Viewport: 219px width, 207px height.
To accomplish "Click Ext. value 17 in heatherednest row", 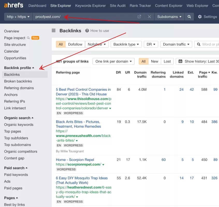I will pyautogui.click(x=192, y=178).
